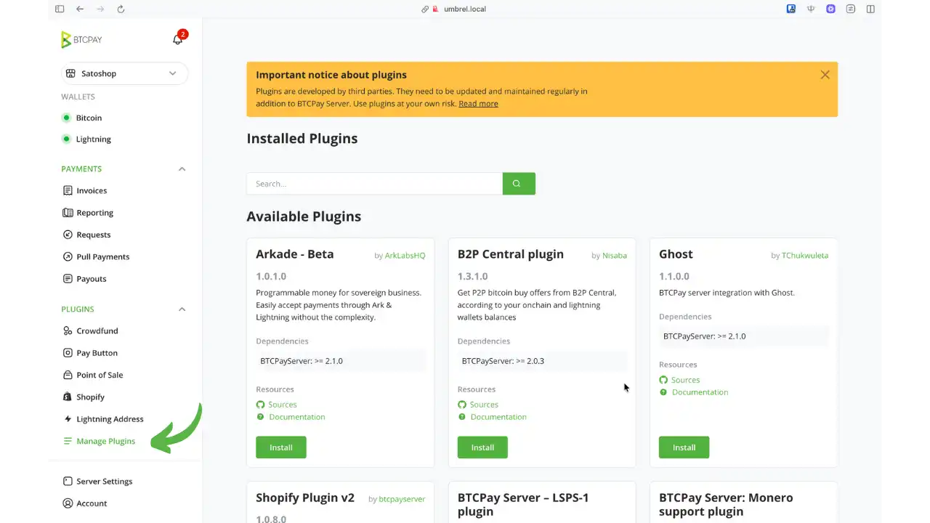Open Pull Payments from the sidebar
This screenshot has height=523, width=930.
tap(102, 256)
